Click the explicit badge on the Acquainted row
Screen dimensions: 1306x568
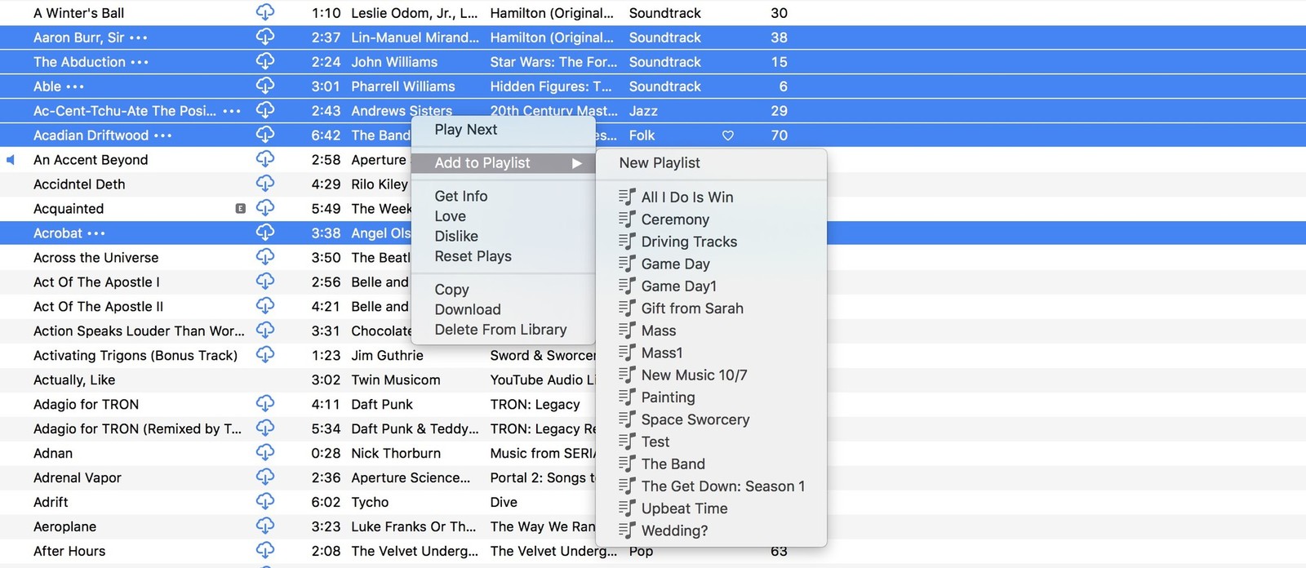[x=240, y=209]
